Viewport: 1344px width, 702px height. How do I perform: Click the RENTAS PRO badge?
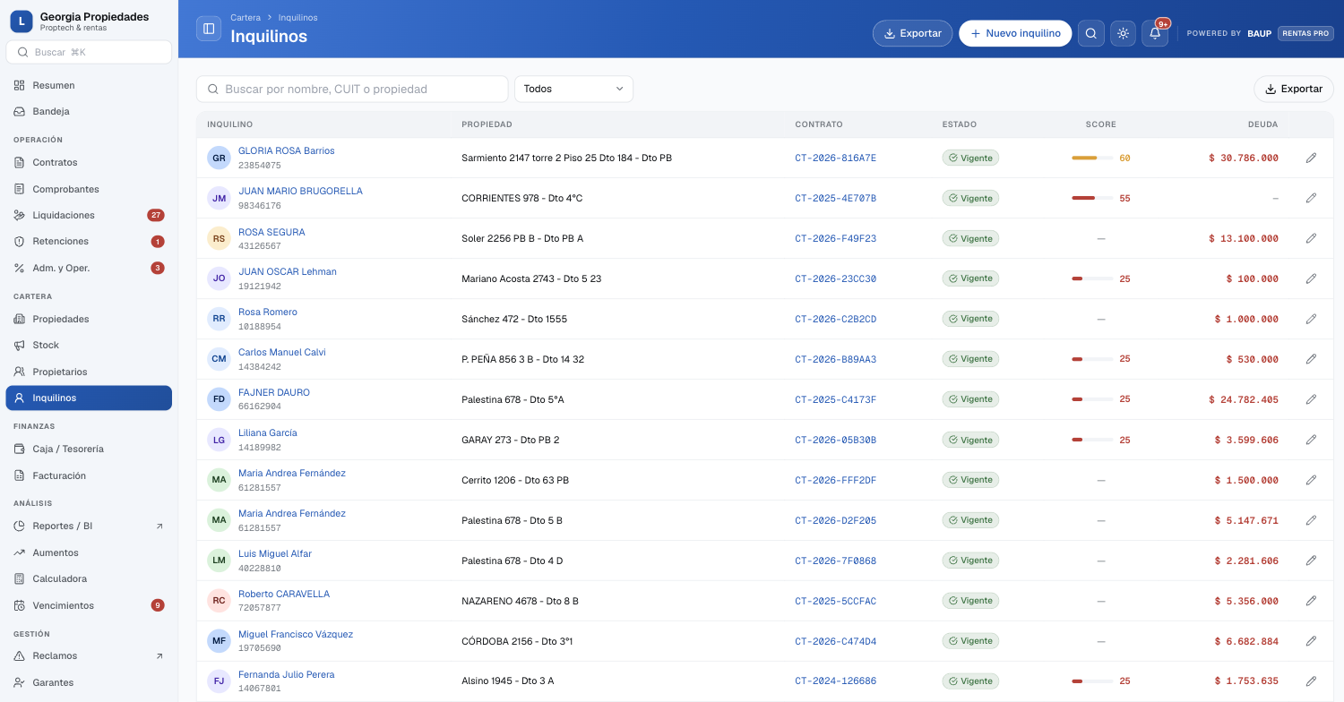tap(1305, 33)
